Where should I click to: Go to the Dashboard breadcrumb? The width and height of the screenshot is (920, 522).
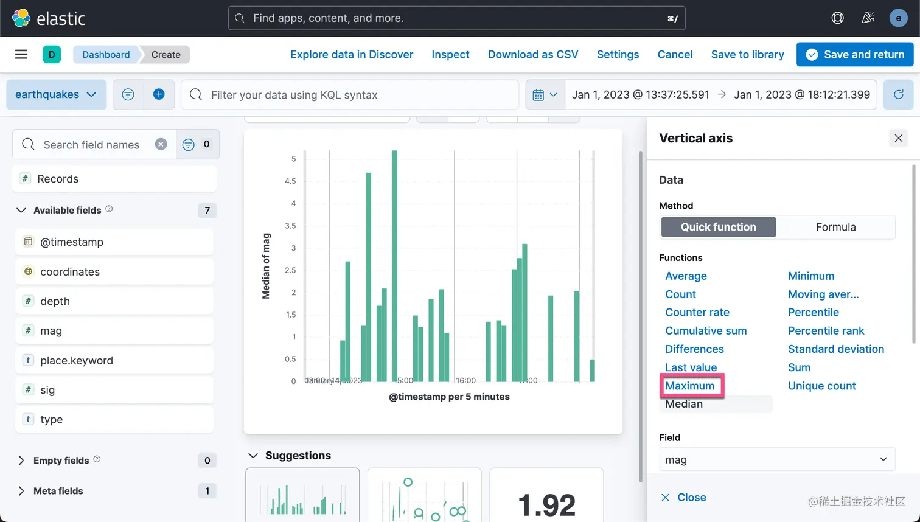106,54
